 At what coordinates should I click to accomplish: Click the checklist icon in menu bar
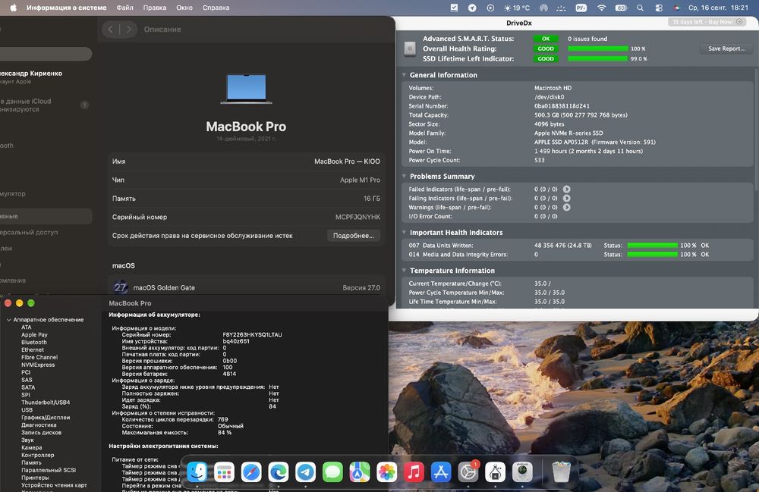coord(454,8)
